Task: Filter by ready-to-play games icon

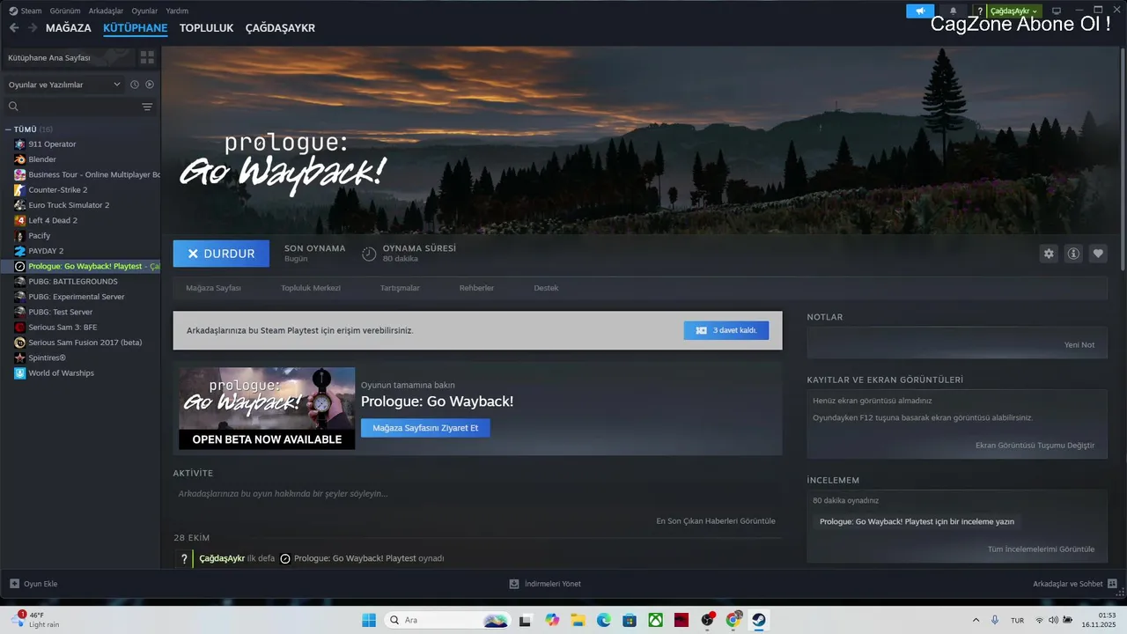Action: [150, 85]
